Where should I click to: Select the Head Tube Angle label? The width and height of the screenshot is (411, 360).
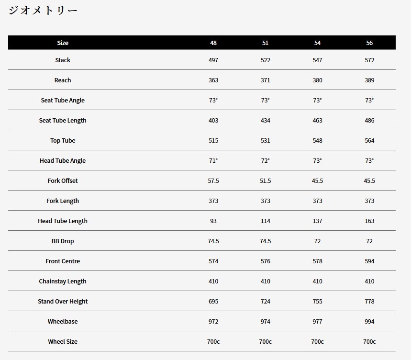(x=63, y=161)
